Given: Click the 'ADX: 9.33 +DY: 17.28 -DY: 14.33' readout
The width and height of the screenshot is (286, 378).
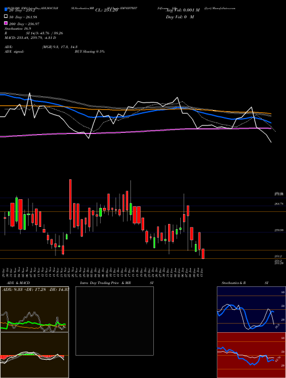Looking at the screenshot, I should [35, 289].
